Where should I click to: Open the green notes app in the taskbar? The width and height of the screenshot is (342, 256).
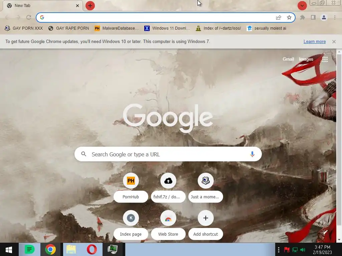[x=29, y=249]
